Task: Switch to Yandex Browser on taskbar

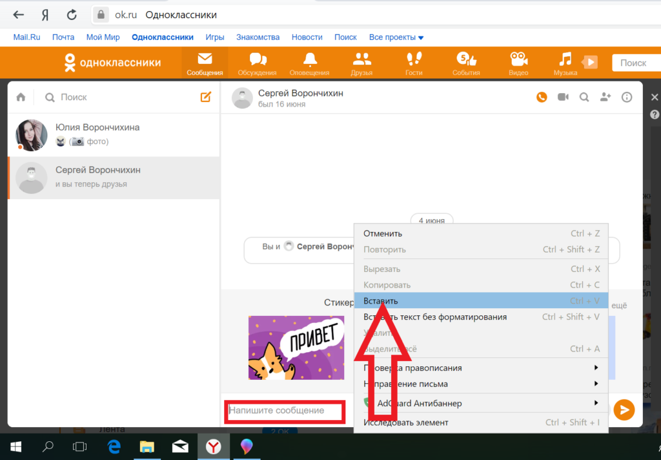Action: click(213, 446)
